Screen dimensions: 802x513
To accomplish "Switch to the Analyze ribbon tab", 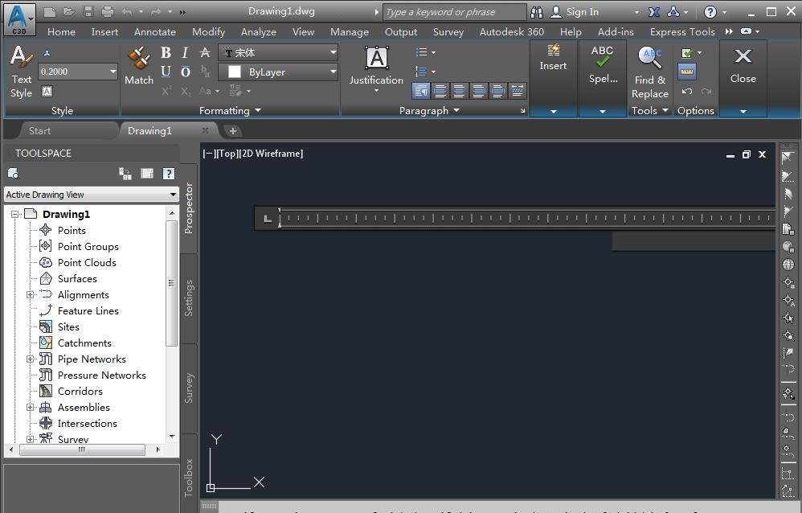I will coord(258,31).
